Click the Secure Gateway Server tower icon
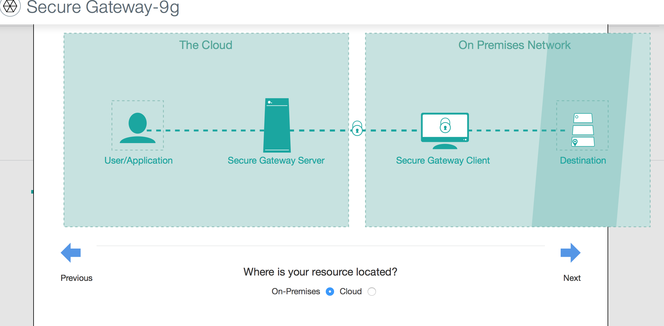 pyautogui.click(x=277, y=125)
